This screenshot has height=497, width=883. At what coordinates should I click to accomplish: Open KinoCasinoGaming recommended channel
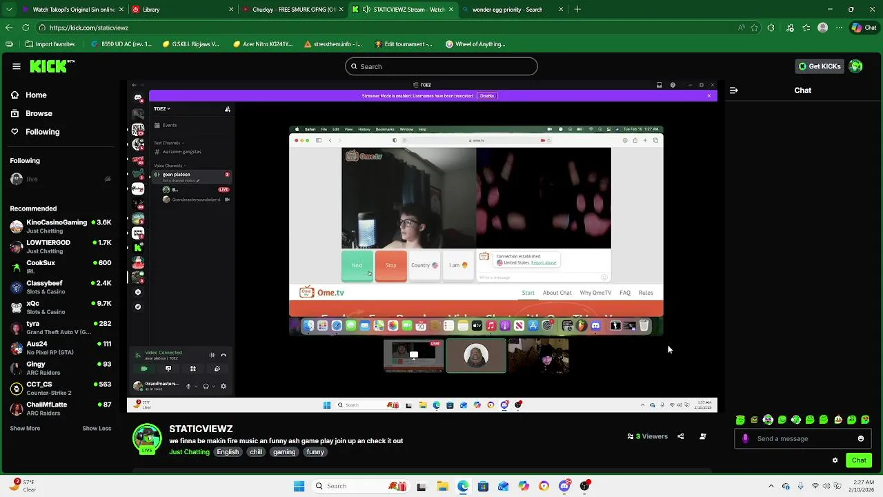61,226
